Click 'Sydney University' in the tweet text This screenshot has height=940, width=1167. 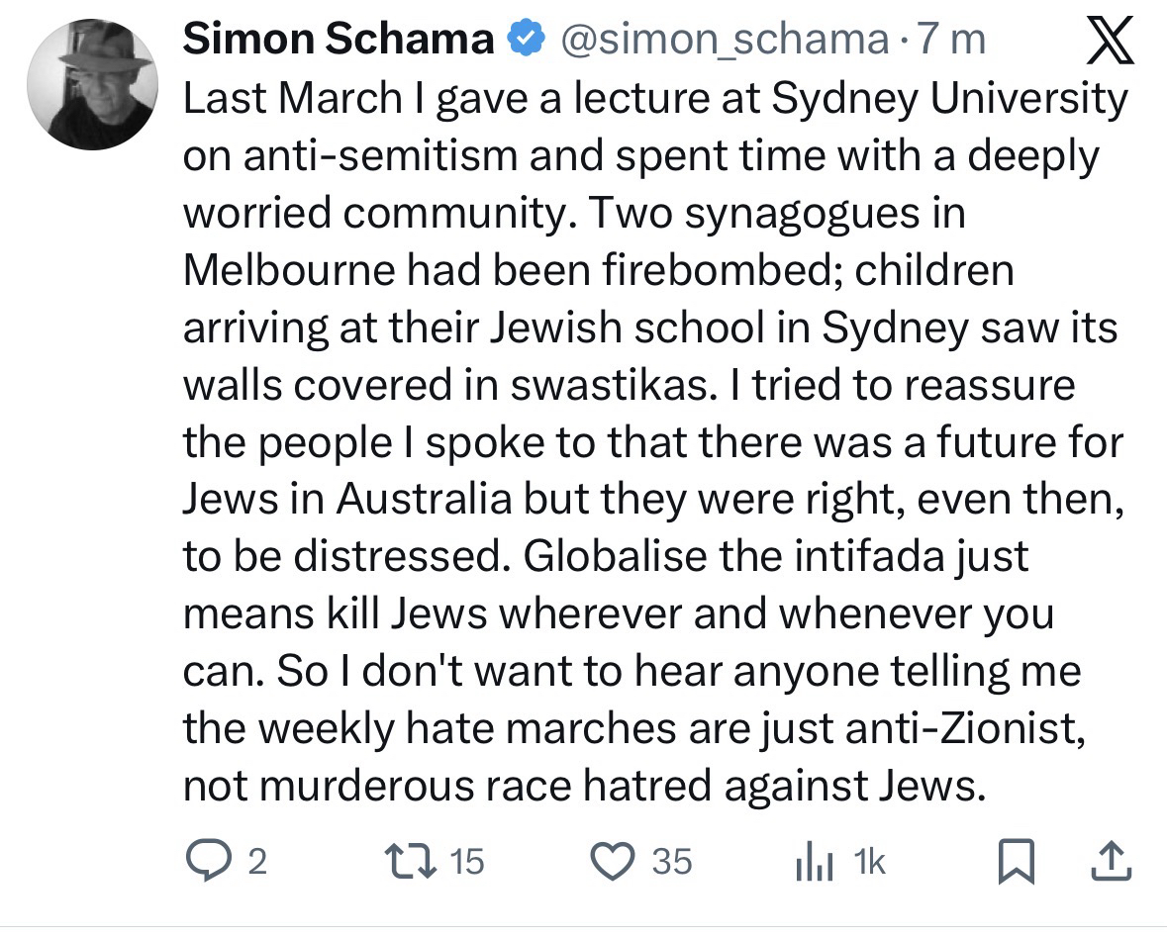947,99
